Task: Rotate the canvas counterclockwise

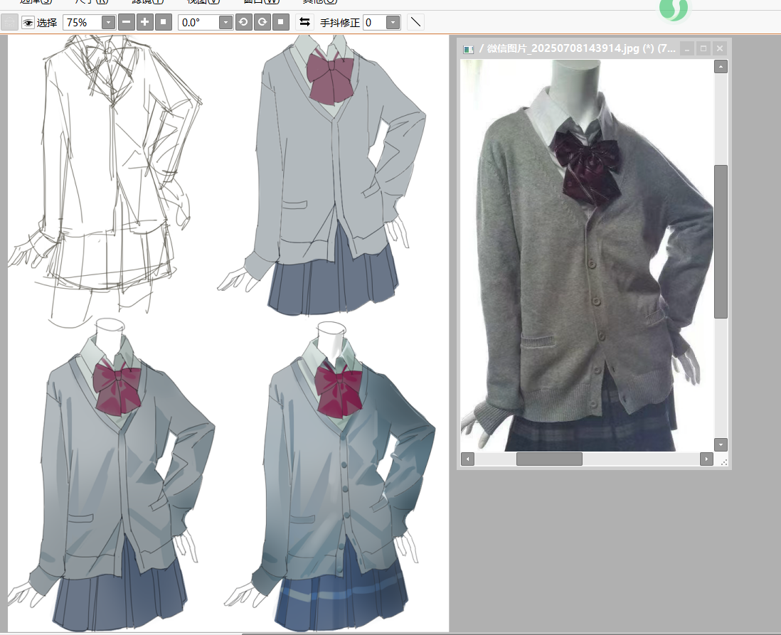Action: click(x=243, y=22)
